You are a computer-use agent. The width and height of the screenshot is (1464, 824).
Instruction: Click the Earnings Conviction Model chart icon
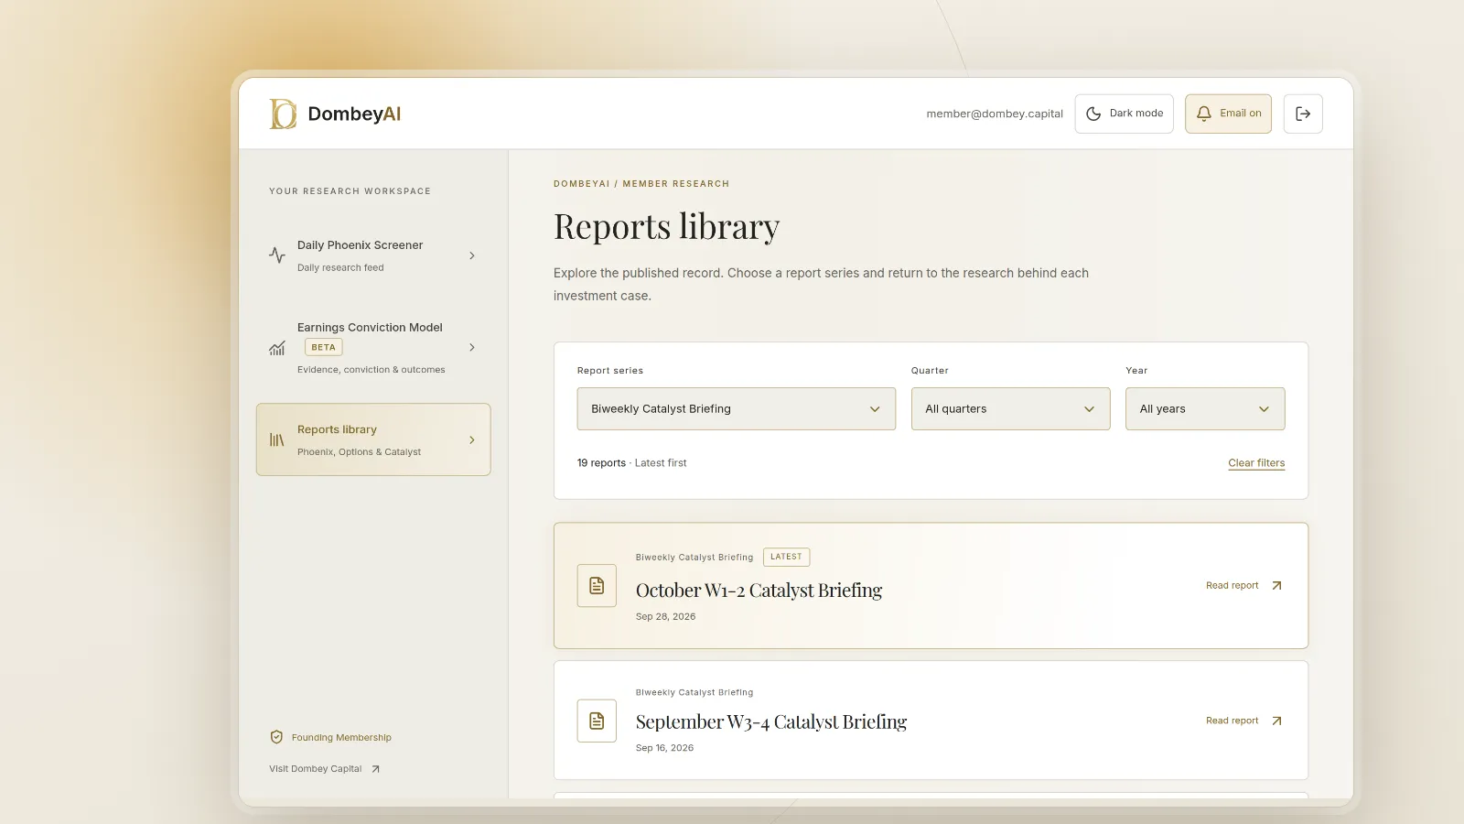(x=277, y=348)
